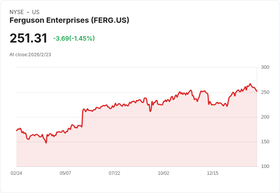Viewport: 280px width, 193px height.
Task: Click the final endpoint of the price line
Action: (x=257, y=91)
